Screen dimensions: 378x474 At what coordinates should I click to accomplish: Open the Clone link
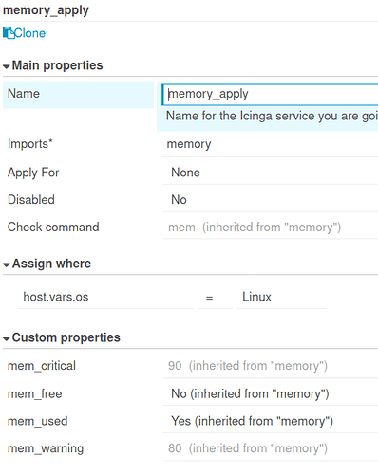24,33
